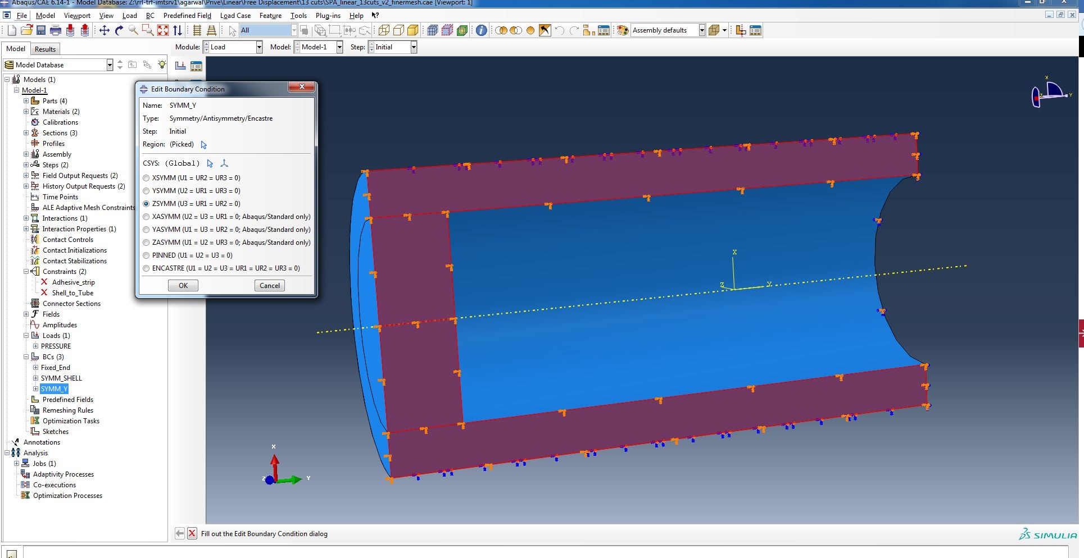Select the Adhesive_strip constraint

click(74, 282)
